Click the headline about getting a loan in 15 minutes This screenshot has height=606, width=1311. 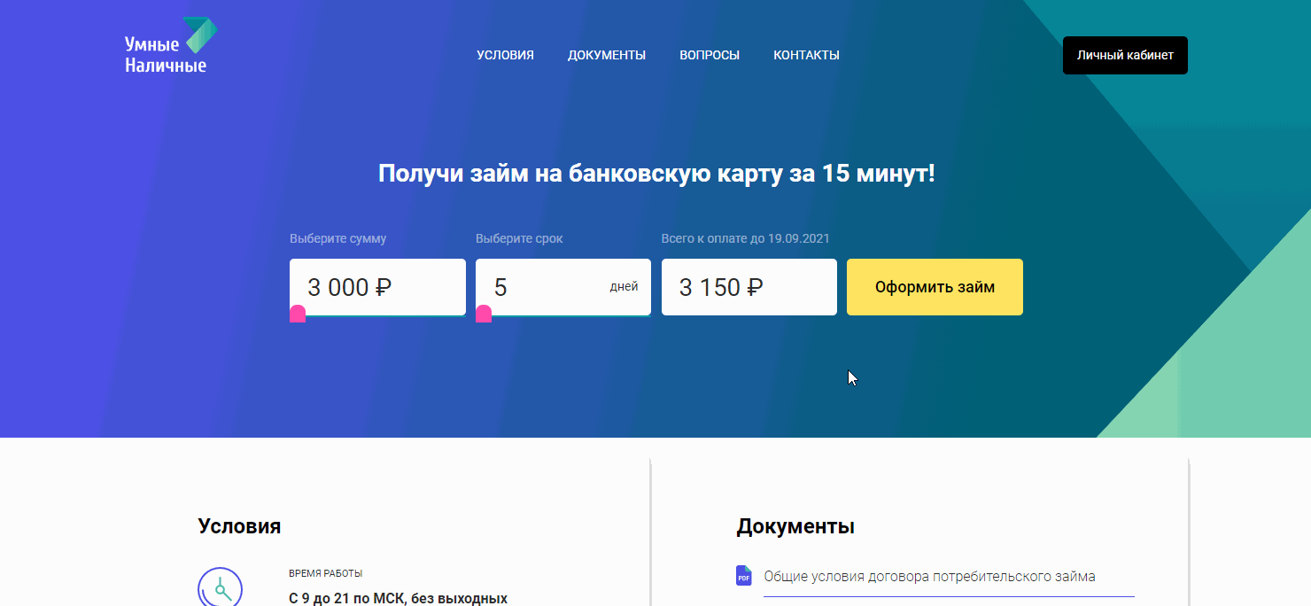[x=655, y=174]
